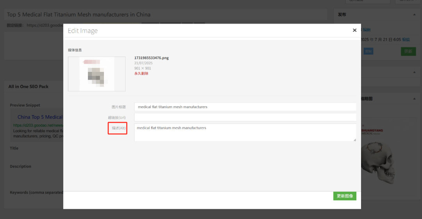Viewport: 422px width, 219px height.
Task: Click the 901 × 901 dimensions text
Action: 143,68
